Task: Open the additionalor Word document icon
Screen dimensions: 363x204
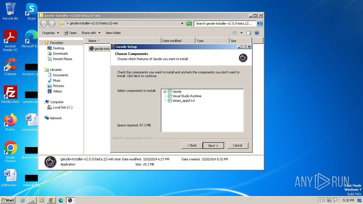Action: [x=10, y=178]
